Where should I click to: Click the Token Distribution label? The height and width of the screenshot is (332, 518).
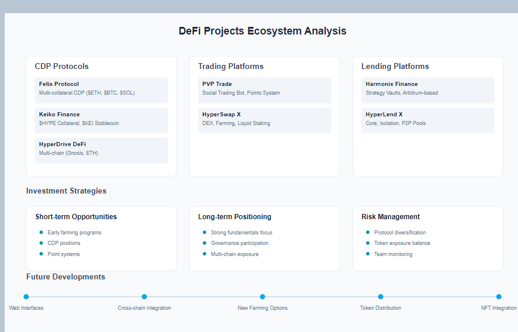point(381,308)
